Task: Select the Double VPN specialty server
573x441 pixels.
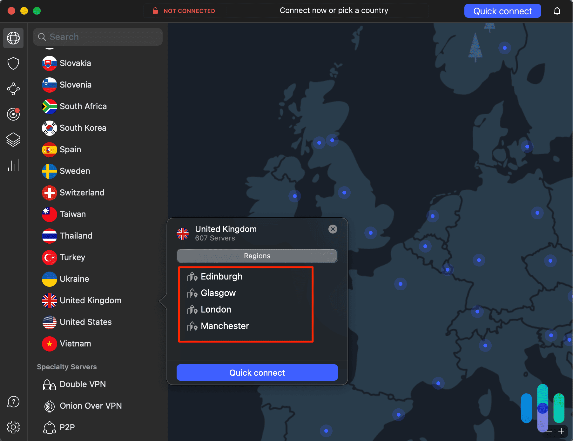Action: [83, 384]
